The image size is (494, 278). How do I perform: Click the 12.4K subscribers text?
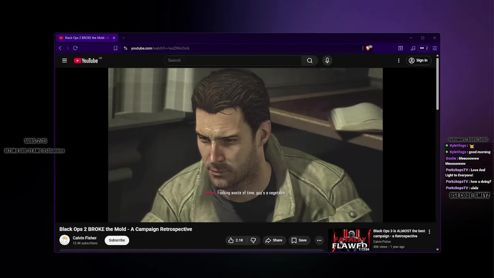click(x=85, y=243)
